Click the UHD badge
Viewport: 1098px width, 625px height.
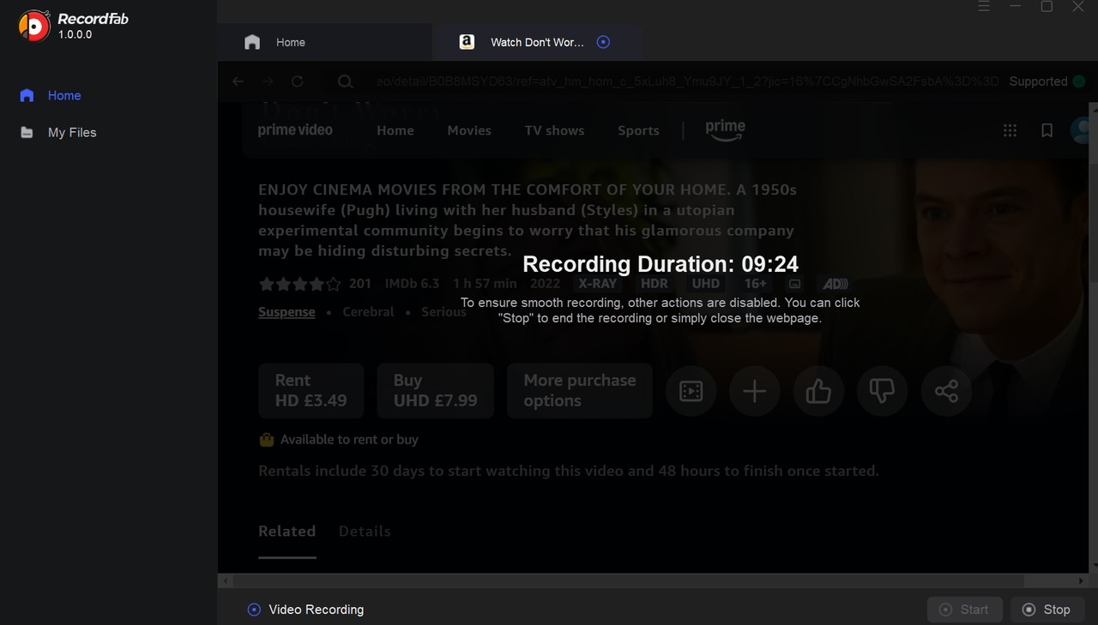tap(706, 284)
